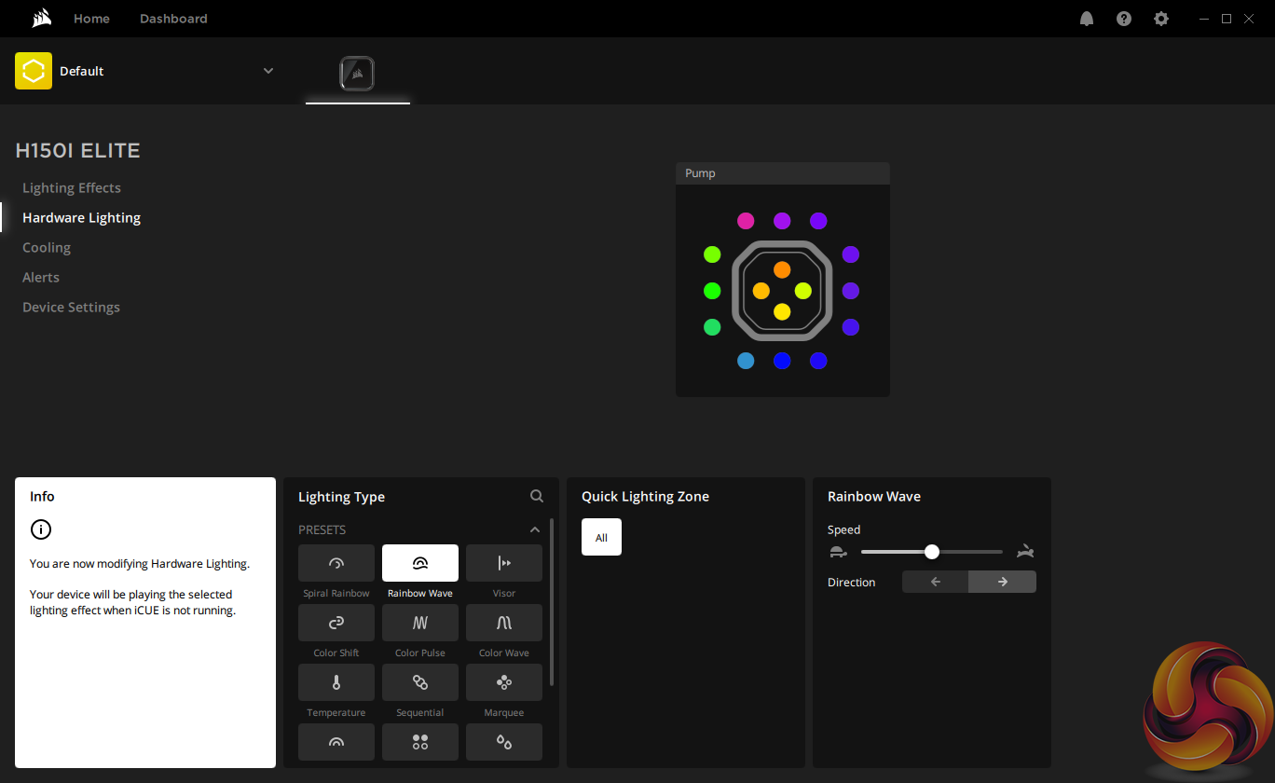Select the arc-icon preset below Temperature
The image size is (1275, 783).
pos(336,742)
